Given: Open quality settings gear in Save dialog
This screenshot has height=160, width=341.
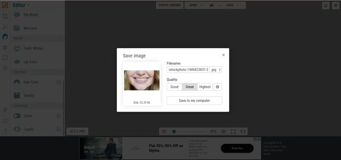Looking at the screenshot, I should (218, 87).
